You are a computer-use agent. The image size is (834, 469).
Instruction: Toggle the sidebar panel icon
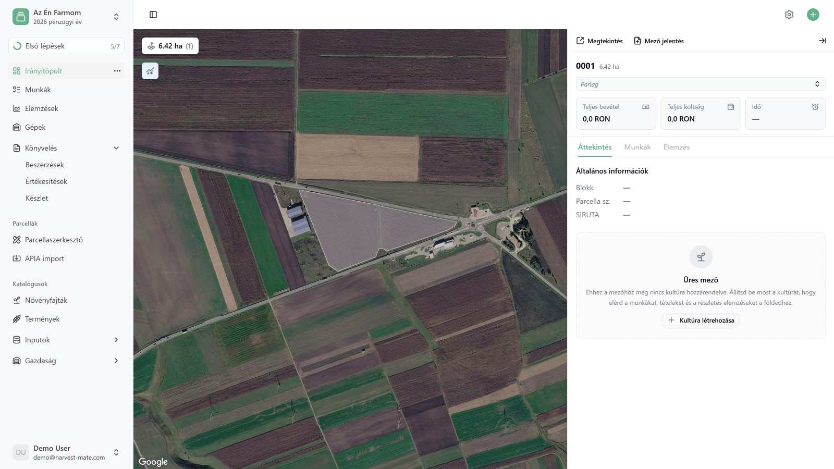pyautogui.click(x=153, y=15)
